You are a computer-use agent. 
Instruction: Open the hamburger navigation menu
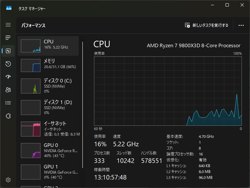tap(8, 25)
